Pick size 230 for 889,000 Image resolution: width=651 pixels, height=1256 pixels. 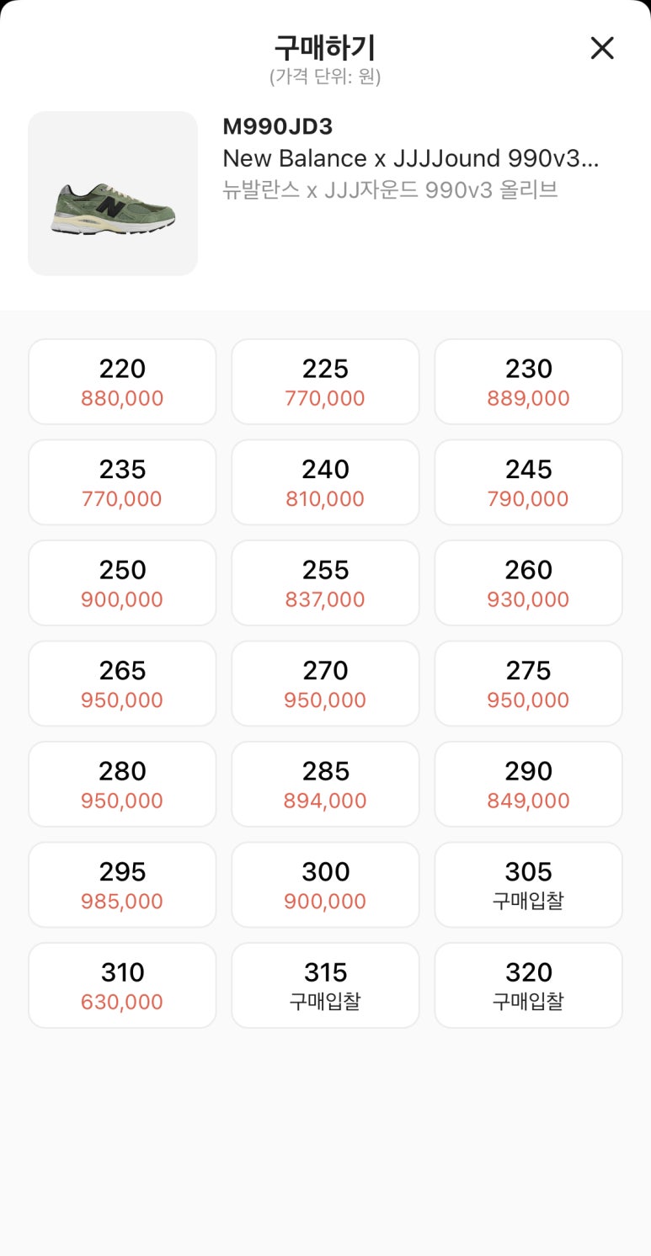(528, 381)
